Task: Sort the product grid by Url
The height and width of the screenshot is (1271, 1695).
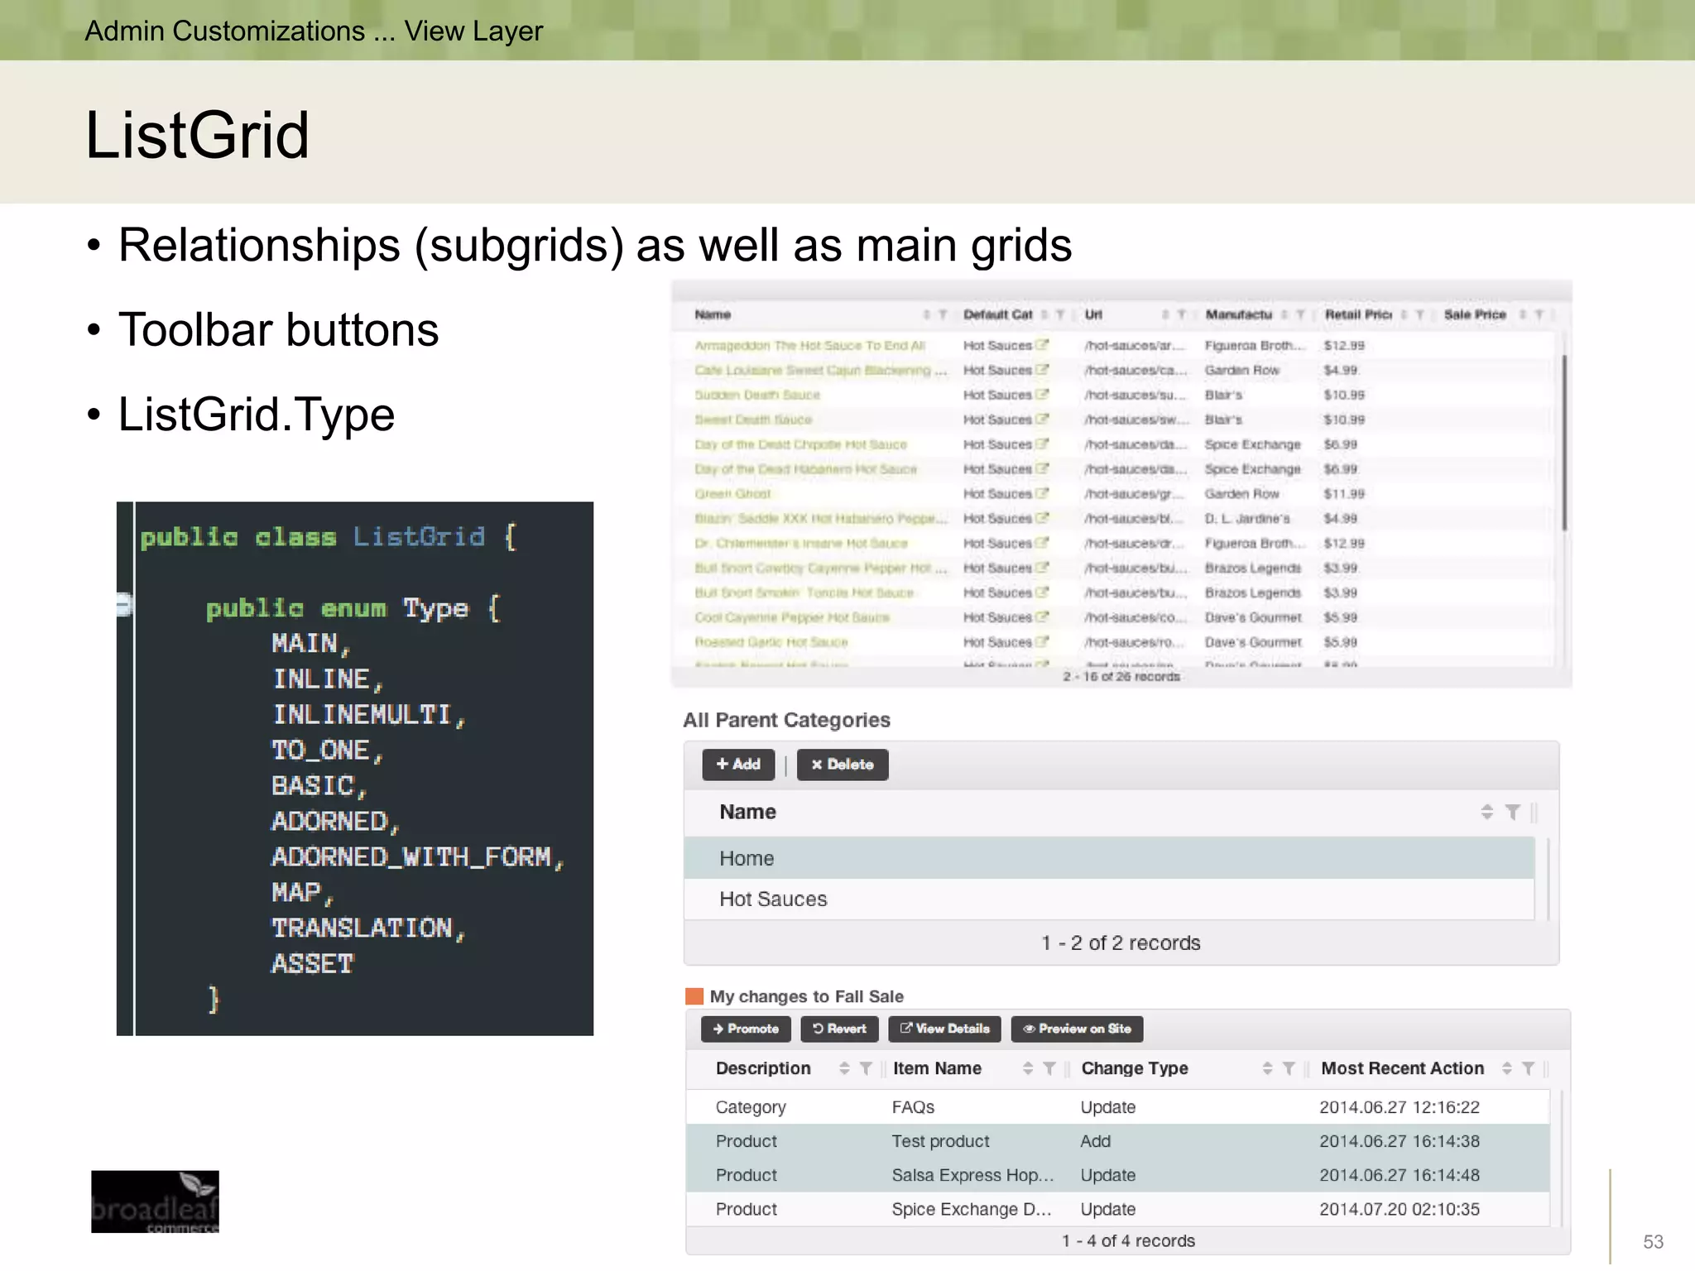Action: pos(1165,314)
